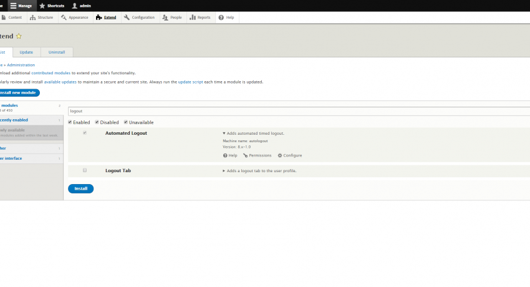
Task: Click the Appearance paintbrush icon
Action: click(x=64, y=17)
